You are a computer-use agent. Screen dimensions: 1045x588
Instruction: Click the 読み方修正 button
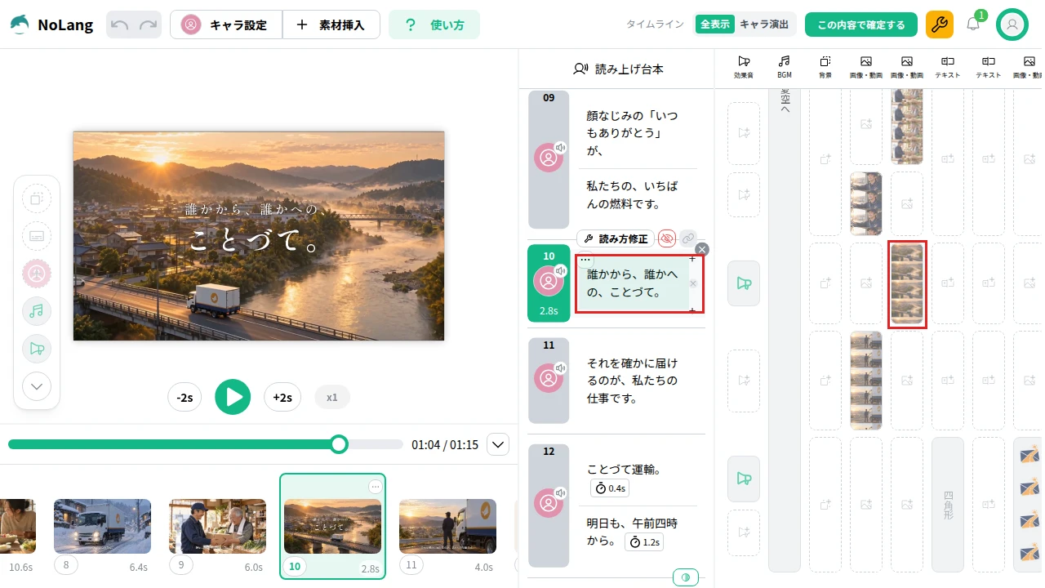click(616, 238)
